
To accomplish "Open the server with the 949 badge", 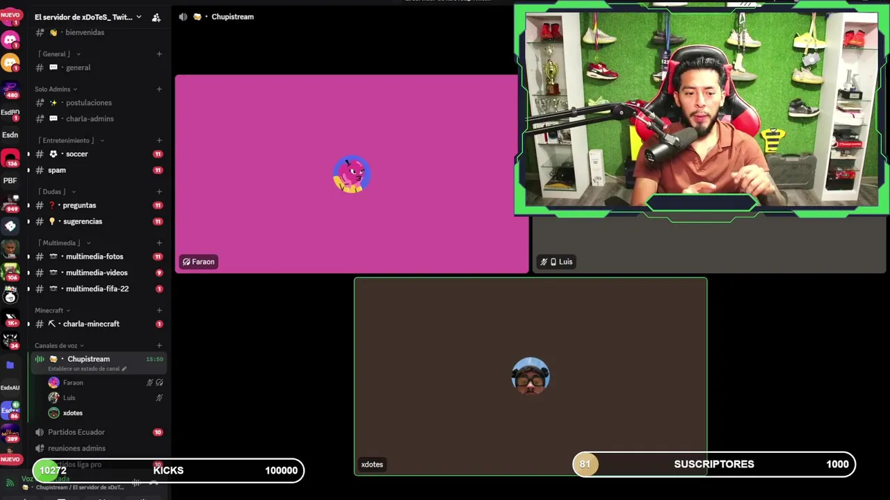I will [10, 203].
